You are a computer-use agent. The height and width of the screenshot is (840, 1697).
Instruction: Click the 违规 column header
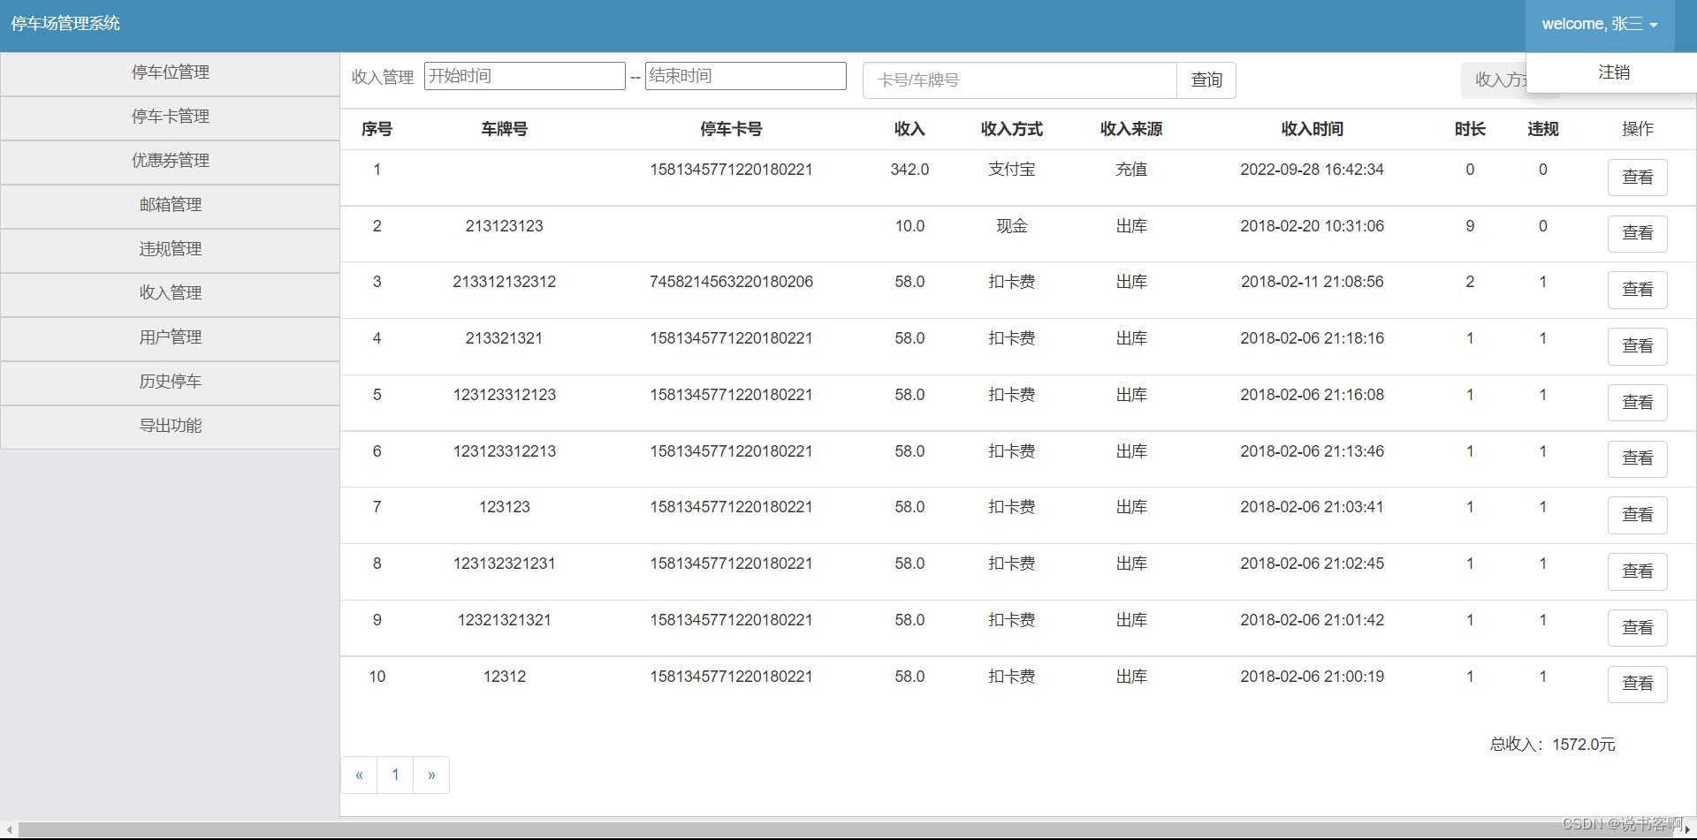point(1542,130)
